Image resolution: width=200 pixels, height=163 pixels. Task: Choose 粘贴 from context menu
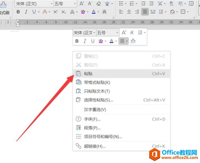coord(122,74)
